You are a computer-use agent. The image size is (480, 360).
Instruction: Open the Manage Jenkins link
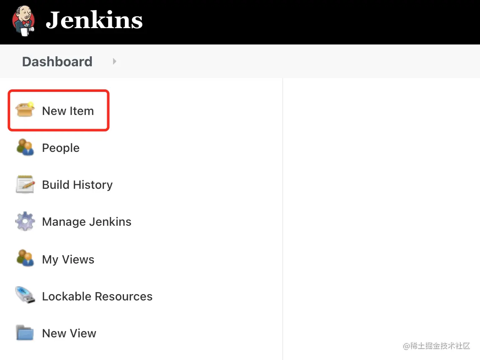click(x=87, y=222)
